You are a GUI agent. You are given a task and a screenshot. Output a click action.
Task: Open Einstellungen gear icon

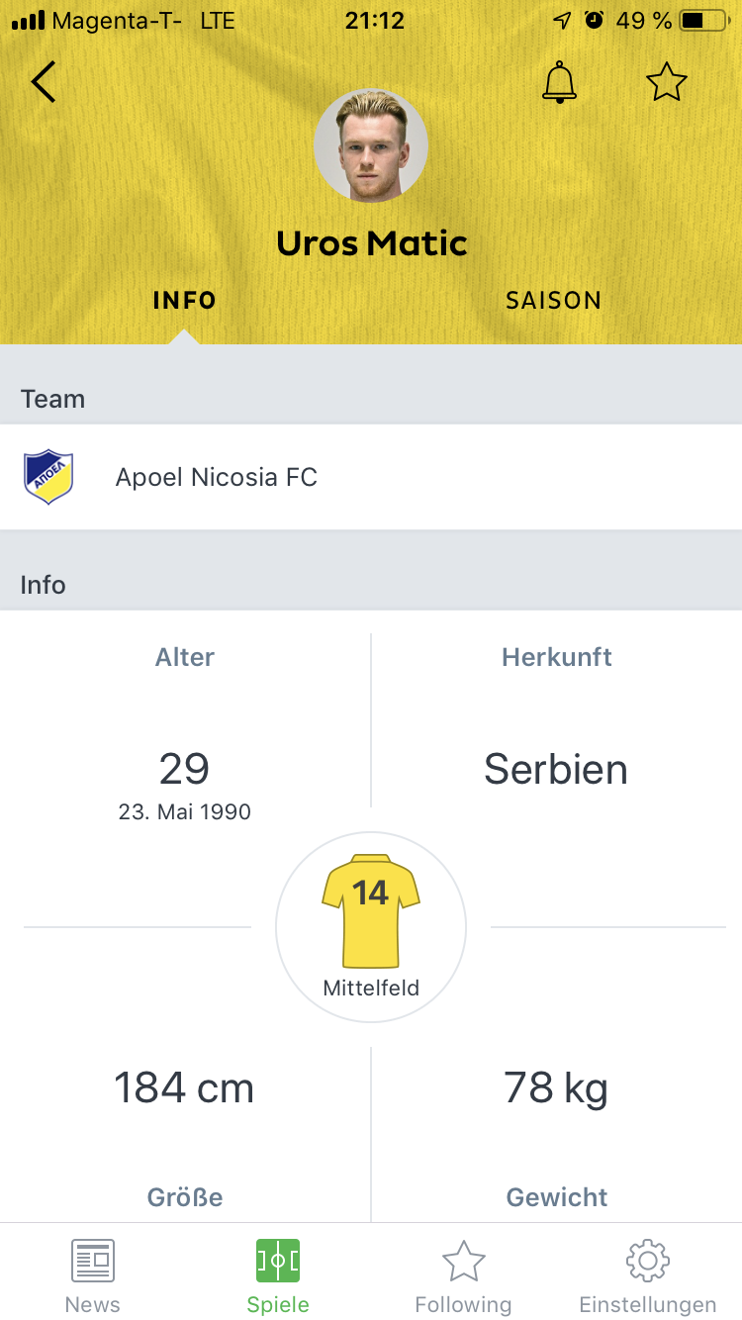tap(648, 1261)
